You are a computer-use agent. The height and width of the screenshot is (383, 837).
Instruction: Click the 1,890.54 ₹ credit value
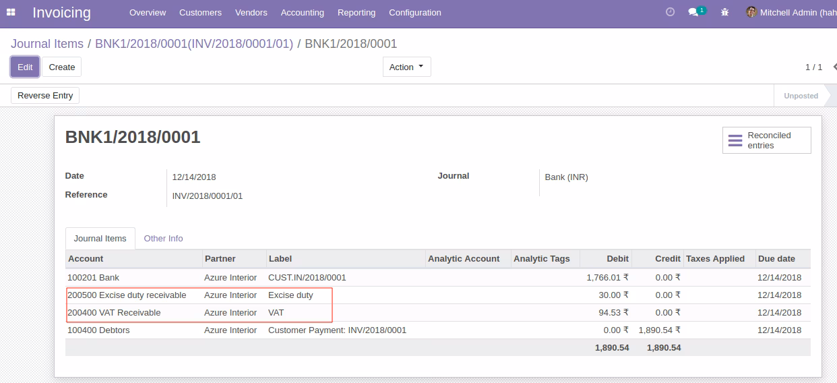pyautogui.click(x=660, y=330)
